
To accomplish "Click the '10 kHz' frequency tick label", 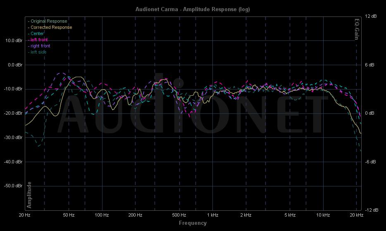I will pyautogui.click(x=323, y=215).
